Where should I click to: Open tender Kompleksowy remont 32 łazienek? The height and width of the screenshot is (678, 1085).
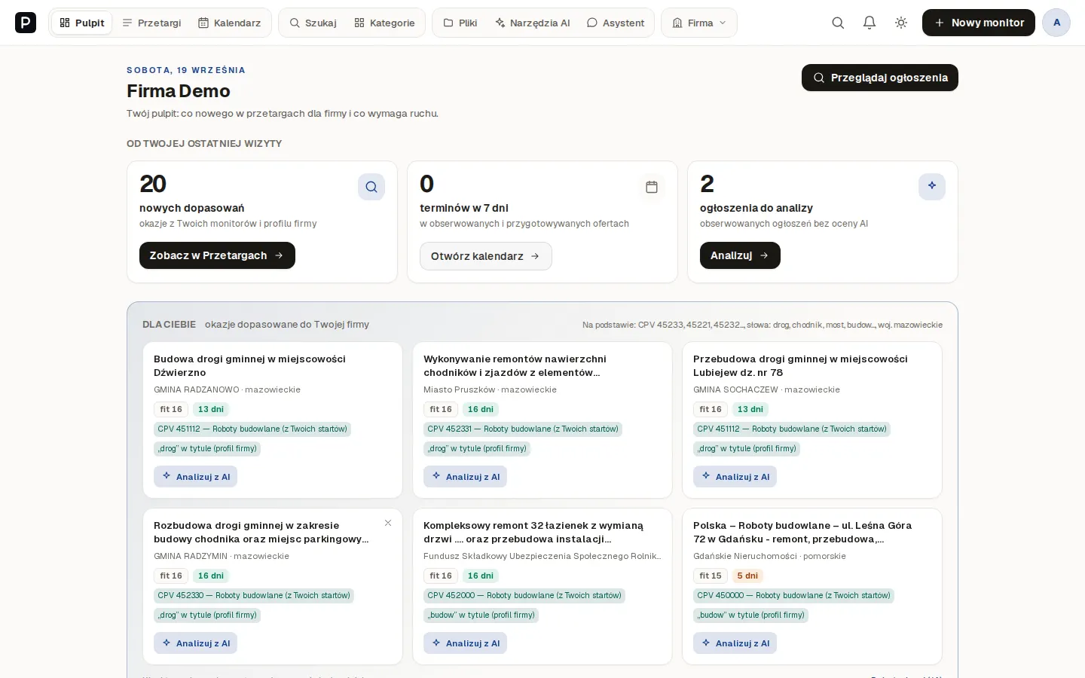pyautogui.click(x=533, y=532)
